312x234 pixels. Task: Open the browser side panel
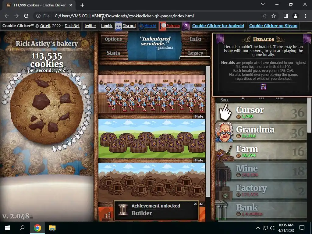click(x=286, y=16)
